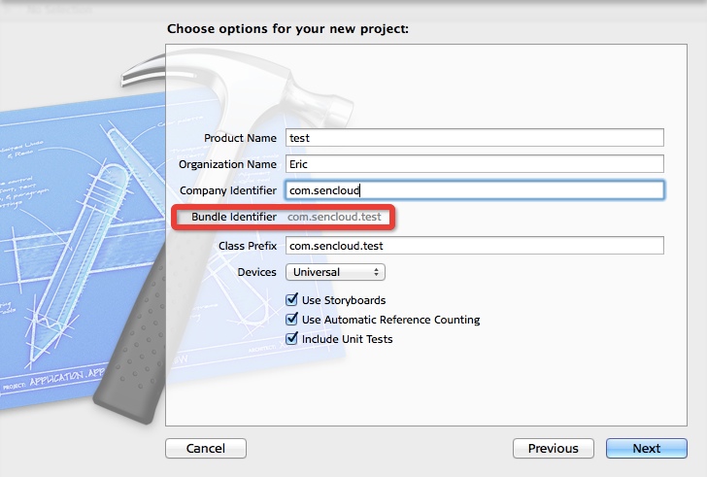Click the Organization Name label
This screenshot has height=477, width=707.
228,164
